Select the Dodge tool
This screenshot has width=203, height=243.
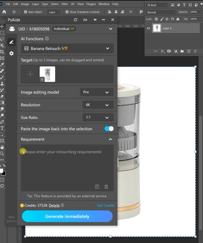[x=2, y=115]
